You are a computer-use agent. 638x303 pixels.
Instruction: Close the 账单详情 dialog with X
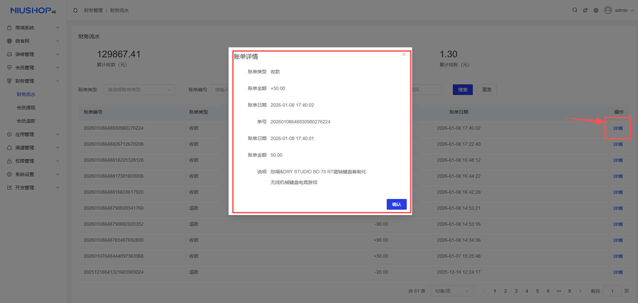point(404,54)
